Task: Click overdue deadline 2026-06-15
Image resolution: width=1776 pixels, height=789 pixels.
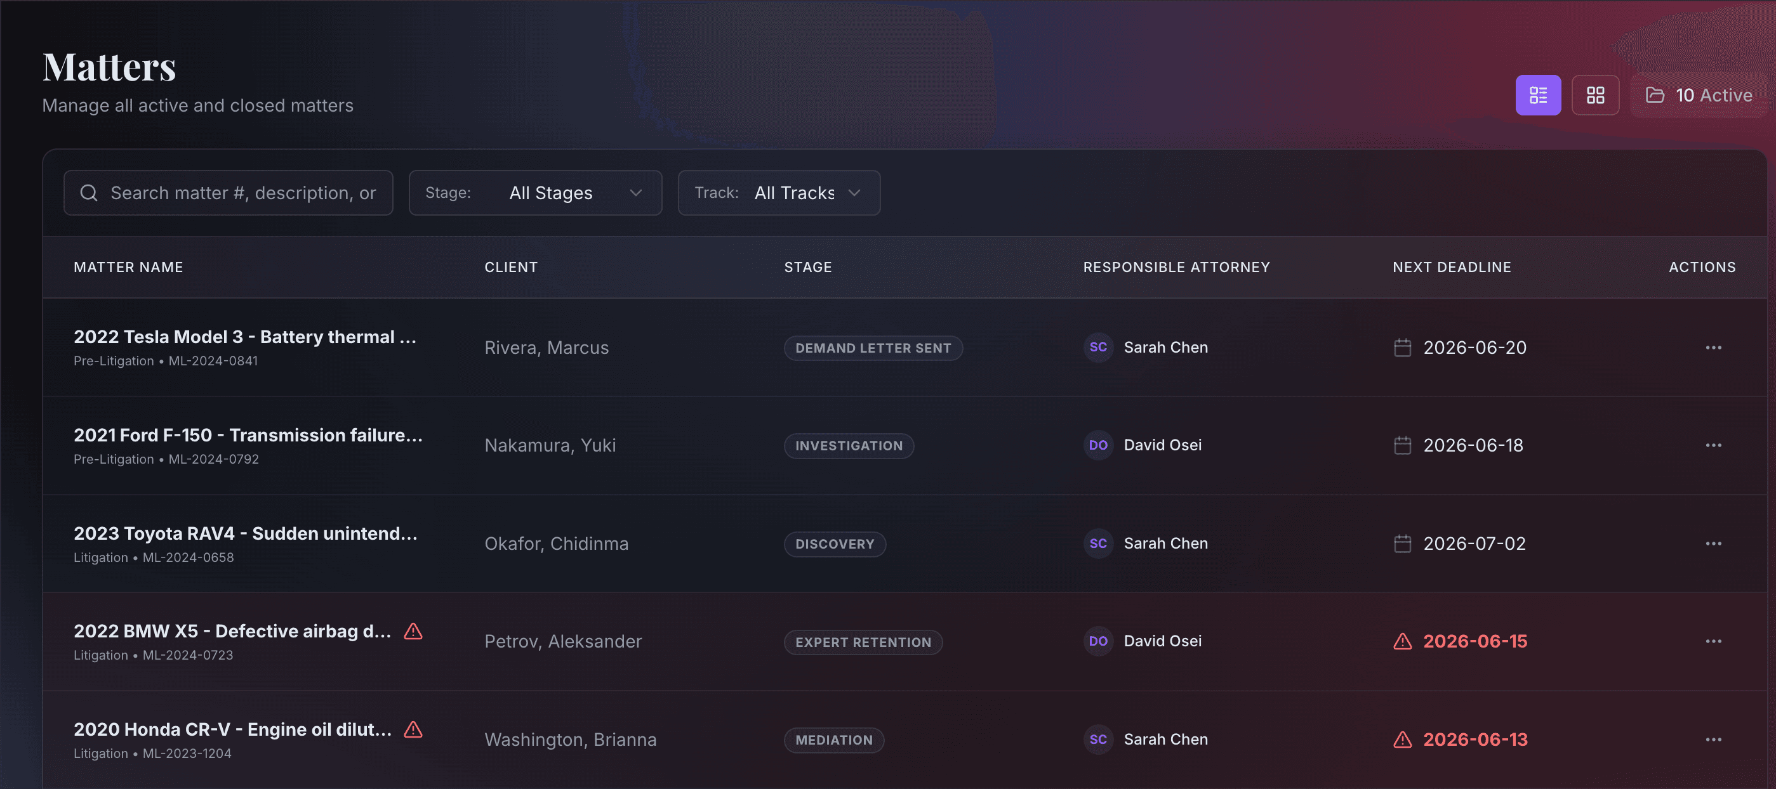Action: pyautogui.click(x=1475, y=641)
